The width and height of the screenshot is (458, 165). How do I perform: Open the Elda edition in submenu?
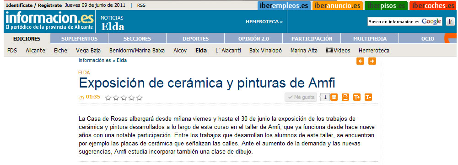[x=201, y=50]
